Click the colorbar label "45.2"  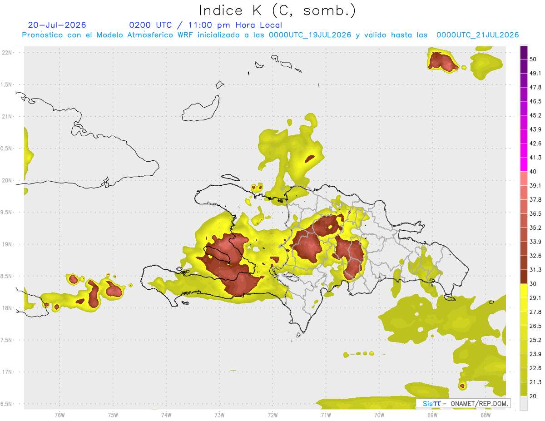(535, 115)
